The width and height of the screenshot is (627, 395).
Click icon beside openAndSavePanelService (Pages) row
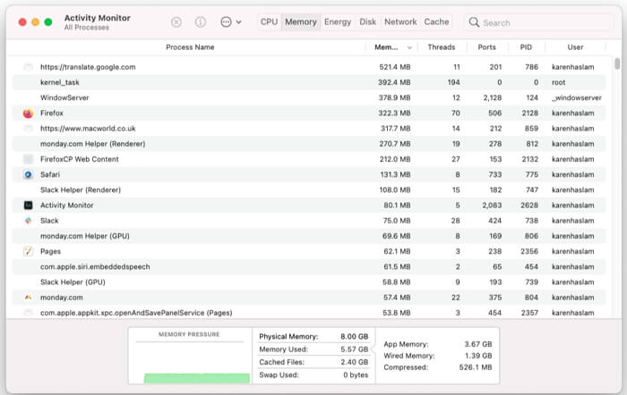pyautogui.click(x=28, y=313)
